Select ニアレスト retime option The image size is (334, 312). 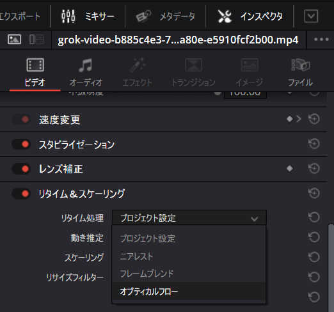coord(189,256)
